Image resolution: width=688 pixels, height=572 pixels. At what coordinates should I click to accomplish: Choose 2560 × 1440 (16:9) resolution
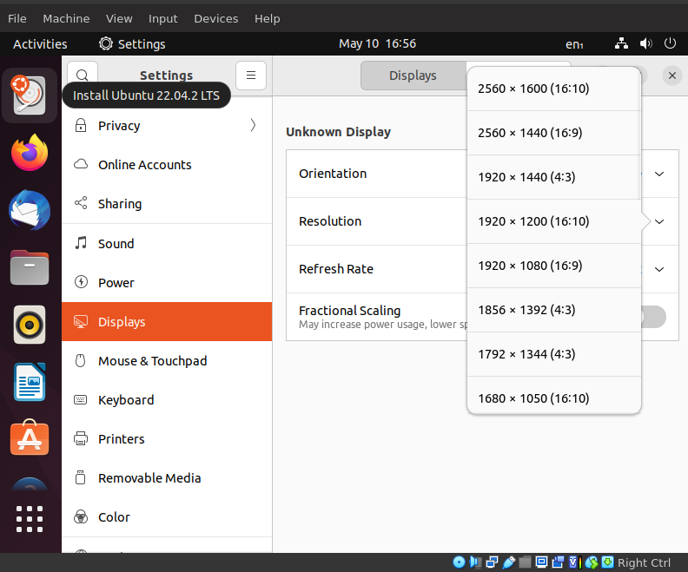coord(553,133)
